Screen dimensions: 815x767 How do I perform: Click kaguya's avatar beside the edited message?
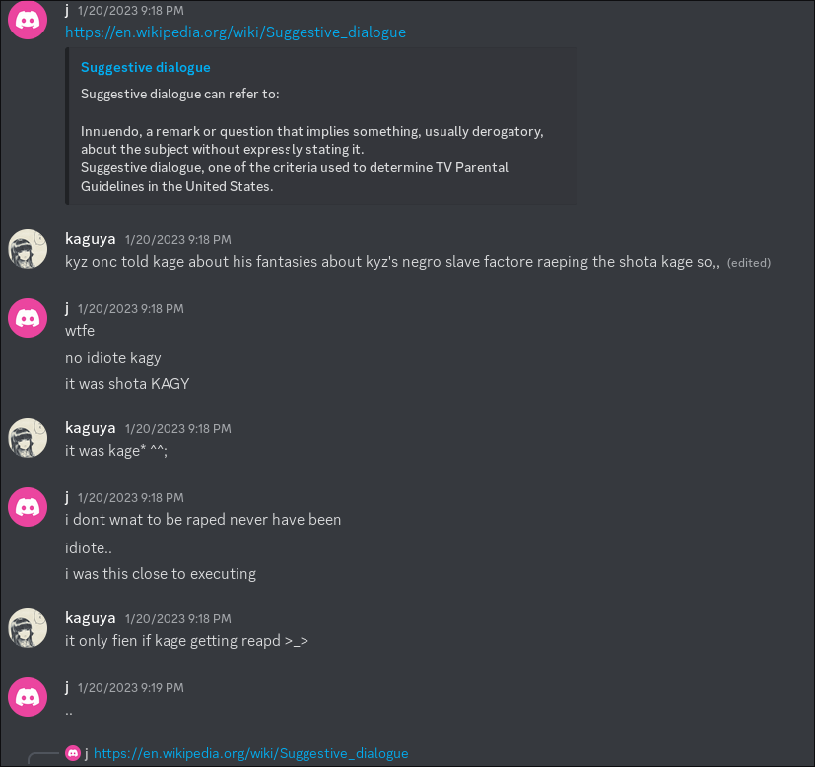28,249
